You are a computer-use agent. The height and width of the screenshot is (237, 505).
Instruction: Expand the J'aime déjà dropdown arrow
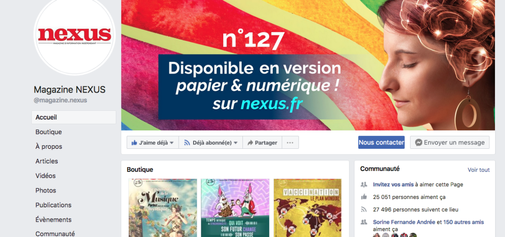172,143
